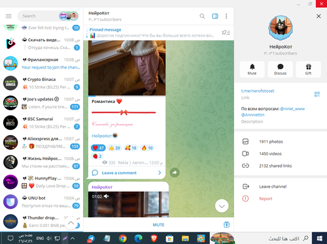Open the Скачать виде... TikTok bot chat
This screenshot has width=327, height=244.
[x=41, y=44]
